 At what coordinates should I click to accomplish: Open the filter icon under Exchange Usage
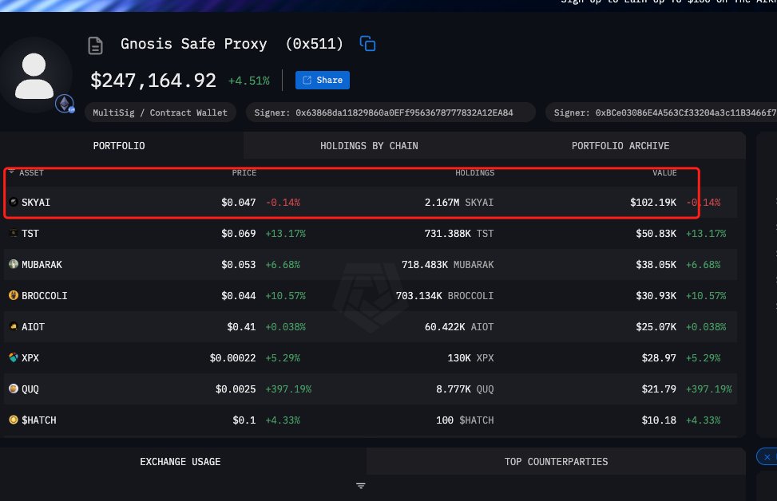[361, 486]
